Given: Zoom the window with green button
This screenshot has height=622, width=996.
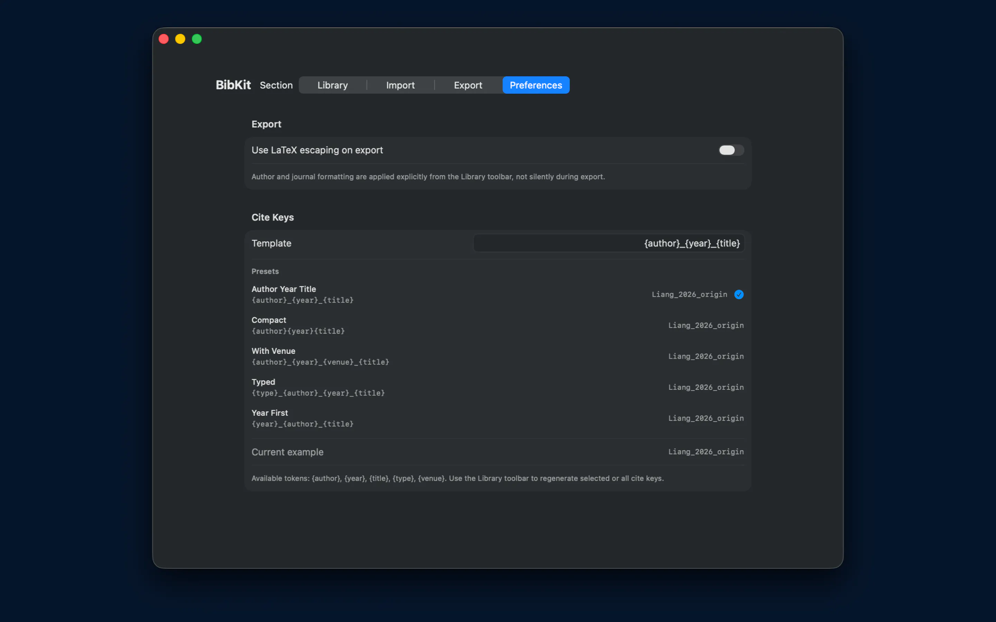Looking at the screenshot, I should click(197, 39).
